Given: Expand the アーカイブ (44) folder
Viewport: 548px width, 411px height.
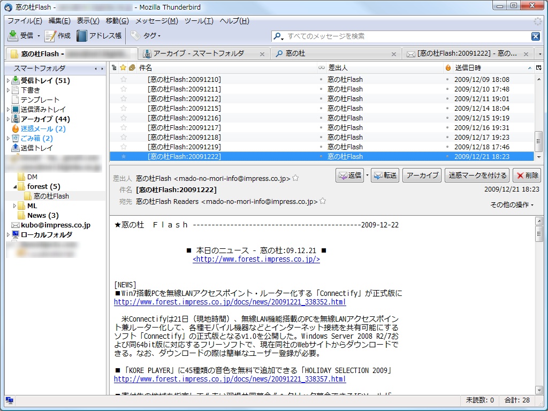Looking at the screenshot, I should coord(8,119).
